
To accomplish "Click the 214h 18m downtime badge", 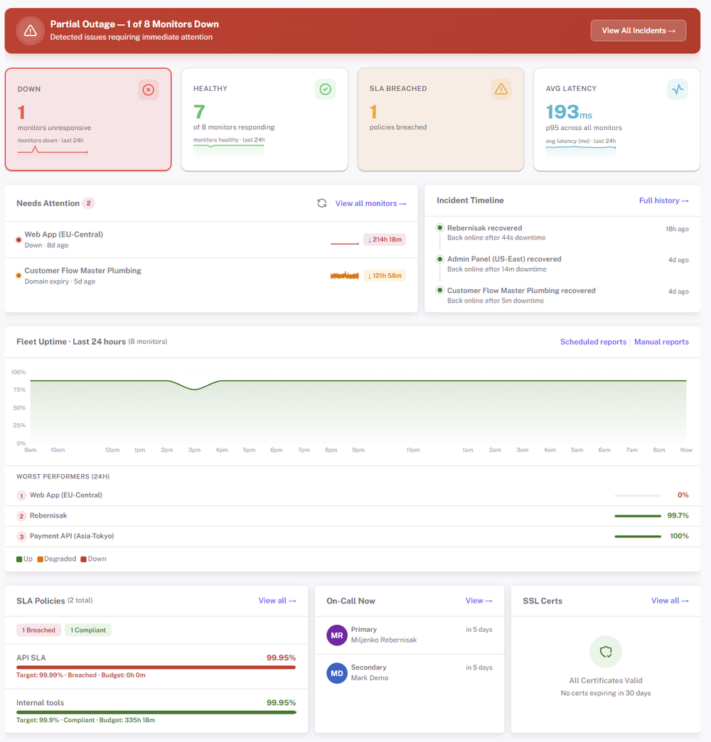I will (384, 240).
